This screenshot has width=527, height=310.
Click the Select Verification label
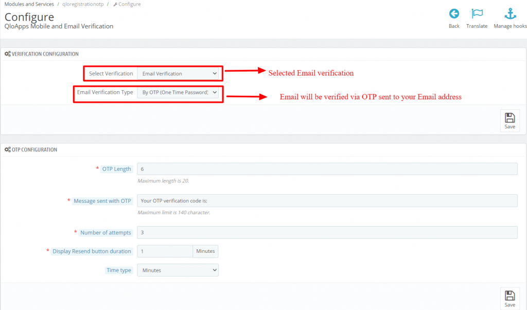(x=111, y=74)
